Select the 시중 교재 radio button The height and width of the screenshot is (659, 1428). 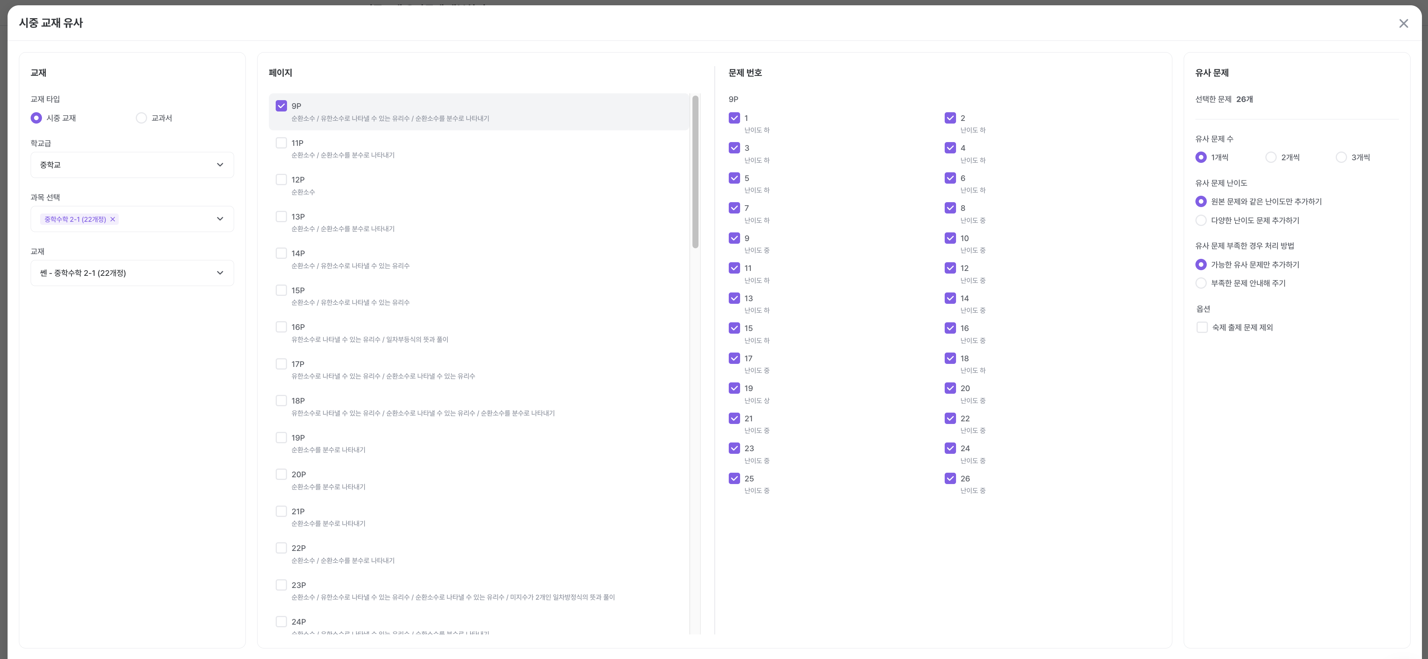pyautogui.click(x=36, y=118)
